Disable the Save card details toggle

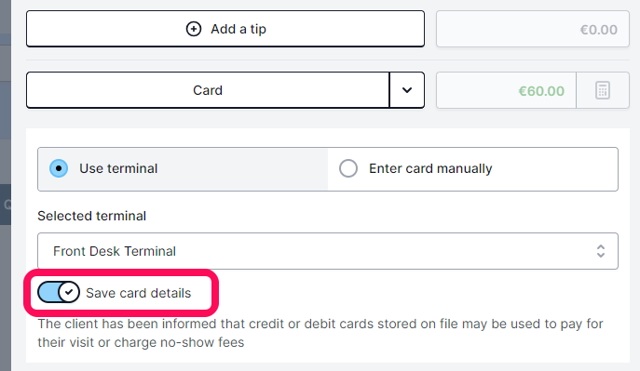click(x=59, y=292)
